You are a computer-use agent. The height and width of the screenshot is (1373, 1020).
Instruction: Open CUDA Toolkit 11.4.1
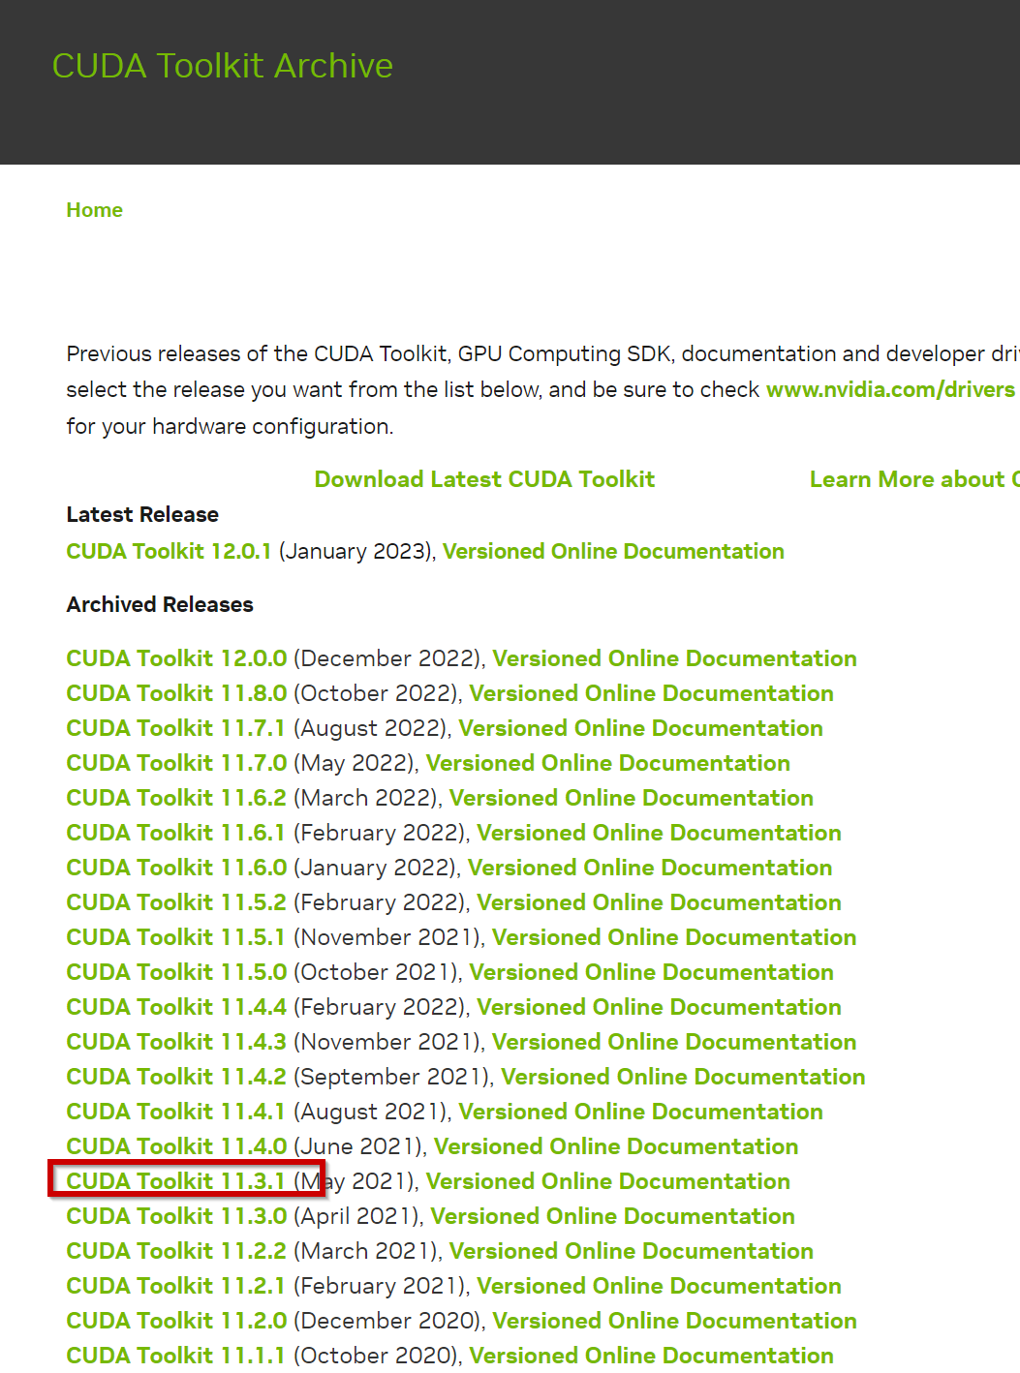click(x=175, y=1112)
